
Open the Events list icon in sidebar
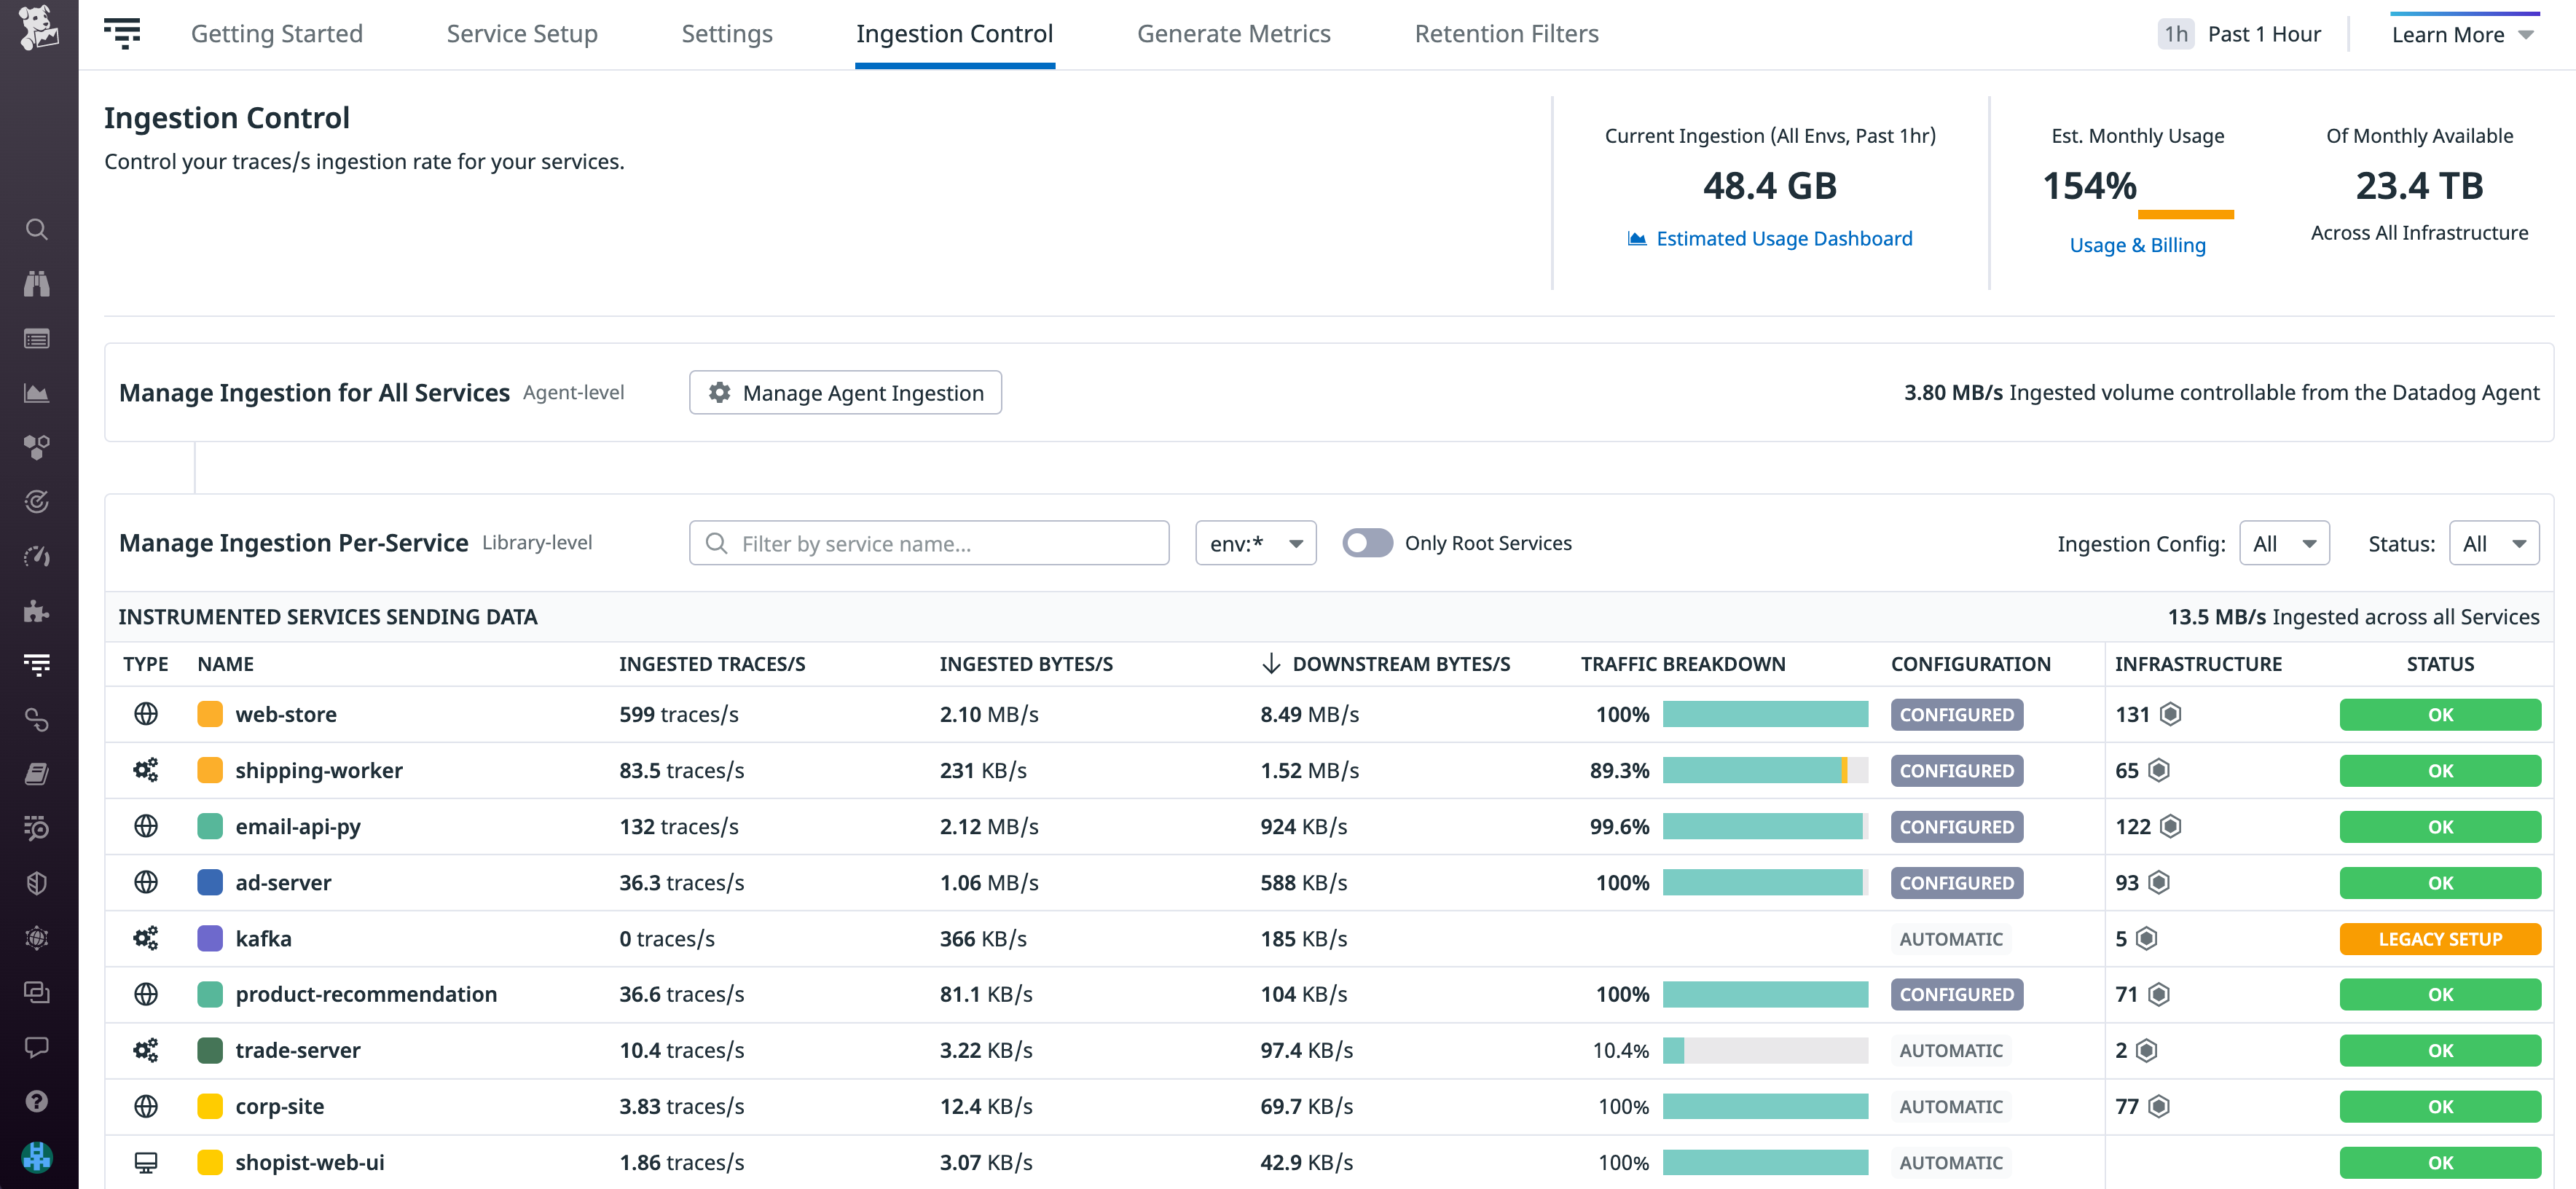[37, 339]
